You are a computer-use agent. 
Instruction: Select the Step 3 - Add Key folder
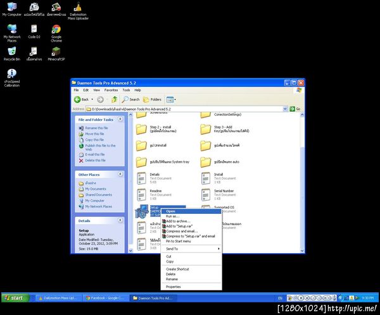coord(225,129)
